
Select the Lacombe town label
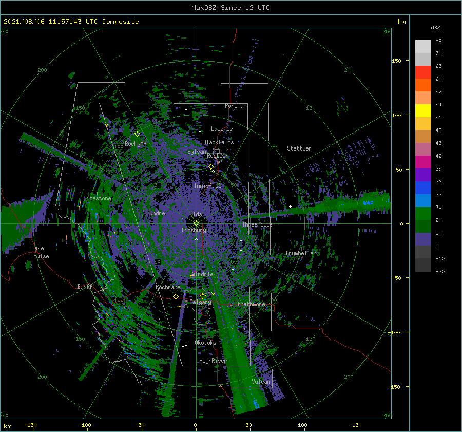pos(222,129)
